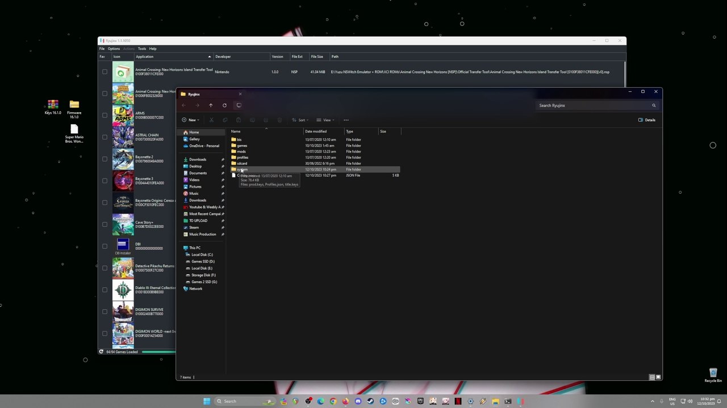The image size is (727, 408).
Task: Go back in File Explorer navigation
Action: (183, 105)
